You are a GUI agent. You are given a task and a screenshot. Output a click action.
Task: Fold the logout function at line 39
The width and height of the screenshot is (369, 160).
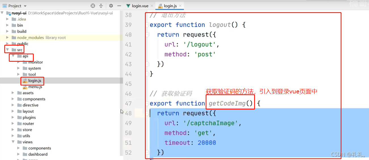tap(147, 25)
